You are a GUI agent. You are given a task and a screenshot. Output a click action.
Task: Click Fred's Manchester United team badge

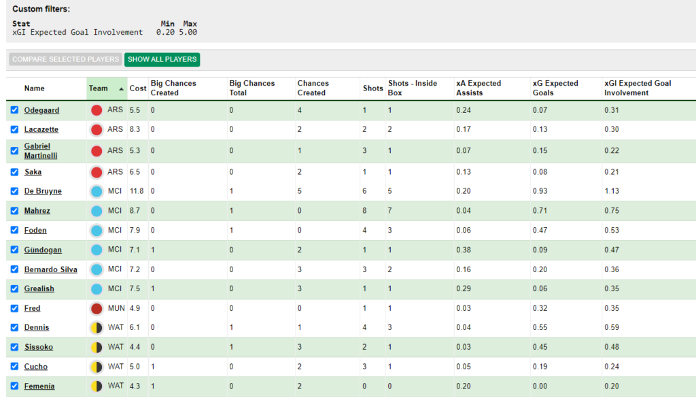pyautogui.click(x=97, y=308)
